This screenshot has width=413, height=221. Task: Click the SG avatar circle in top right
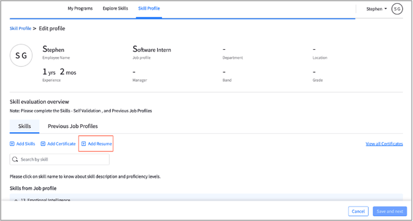click(x=397, y=9)
